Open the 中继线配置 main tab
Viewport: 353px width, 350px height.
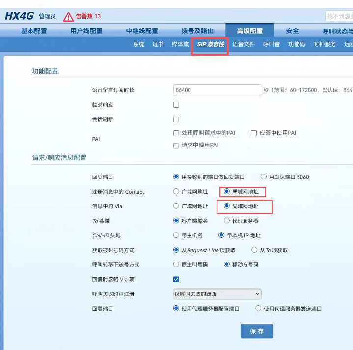click(142, 31)
